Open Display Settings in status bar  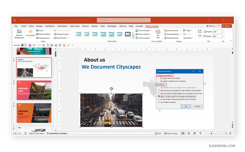(171, 133)
